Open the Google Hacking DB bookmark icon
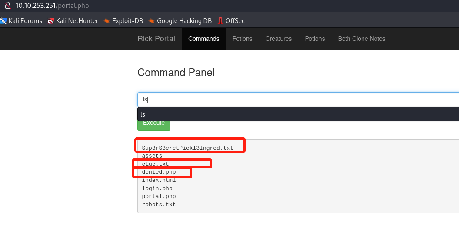This screenshot has width=459, height=228. (152, 21)
